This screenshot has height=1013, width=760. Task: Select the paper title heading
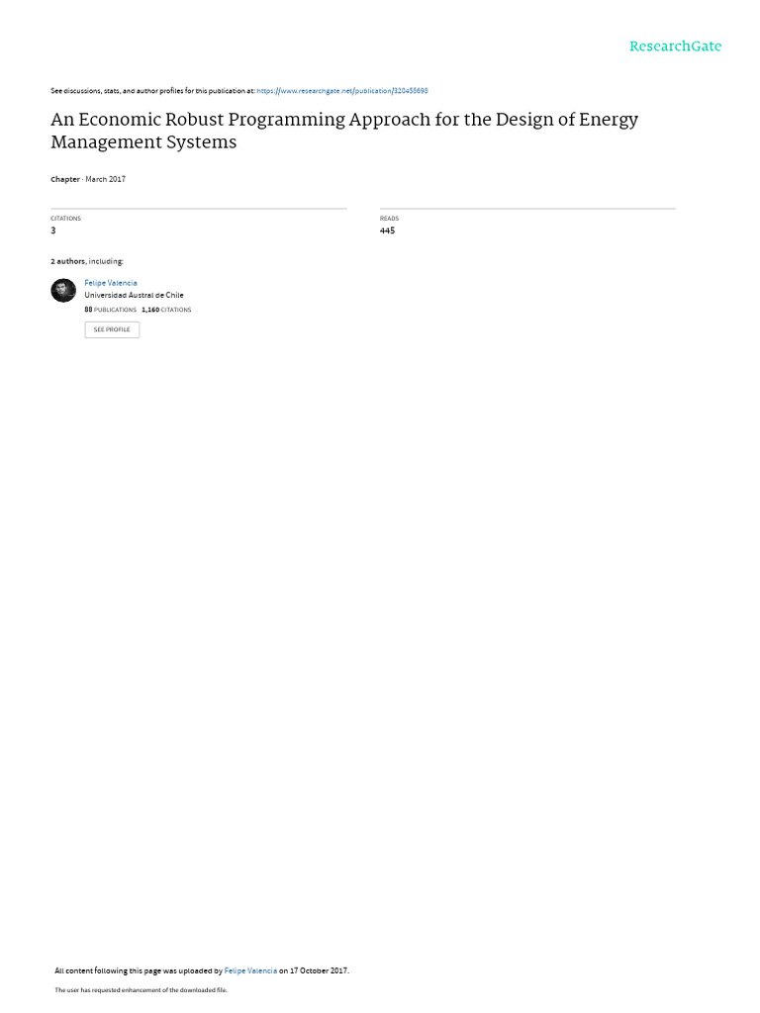pyautogui.click(x=344, y=131)
